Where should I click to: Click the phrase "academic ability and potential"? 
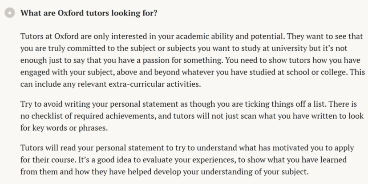point(230,36)
